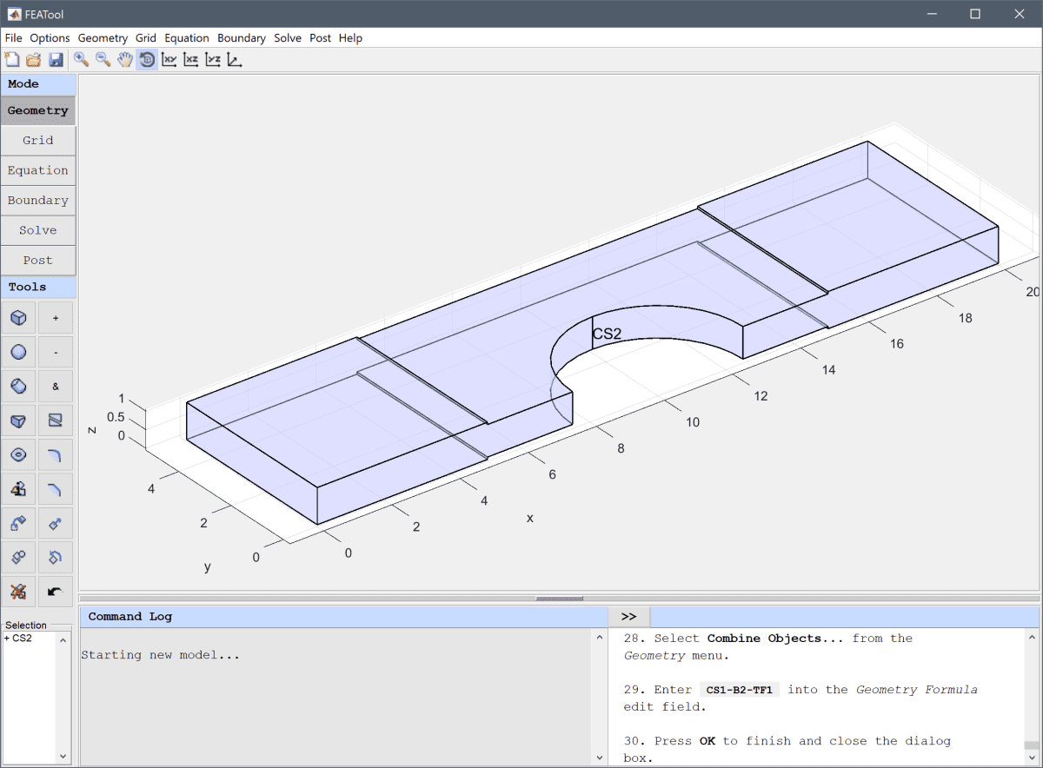Select the Zoom Out magnifier tool
1043x768 pixels.
103,60
